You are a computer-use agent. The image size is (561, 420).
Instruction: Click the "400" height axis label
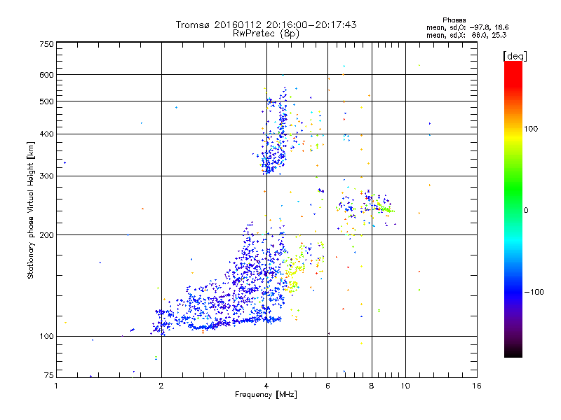46,134
